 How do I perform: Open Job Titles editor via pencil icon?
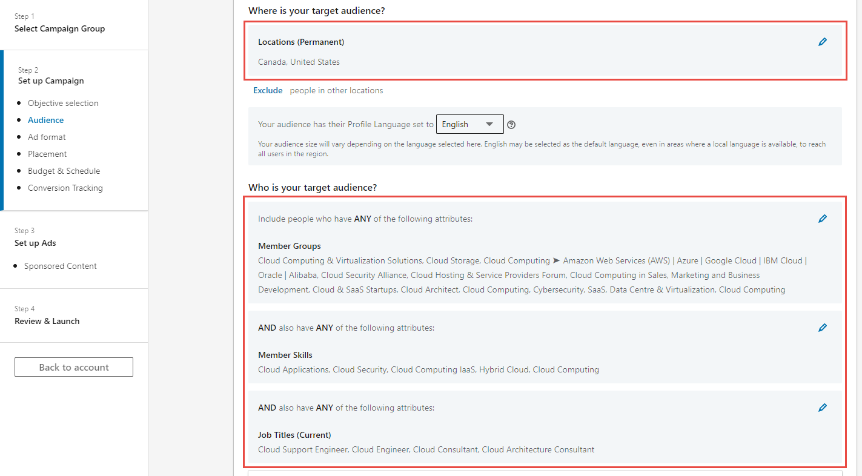[x=822, y=408]
